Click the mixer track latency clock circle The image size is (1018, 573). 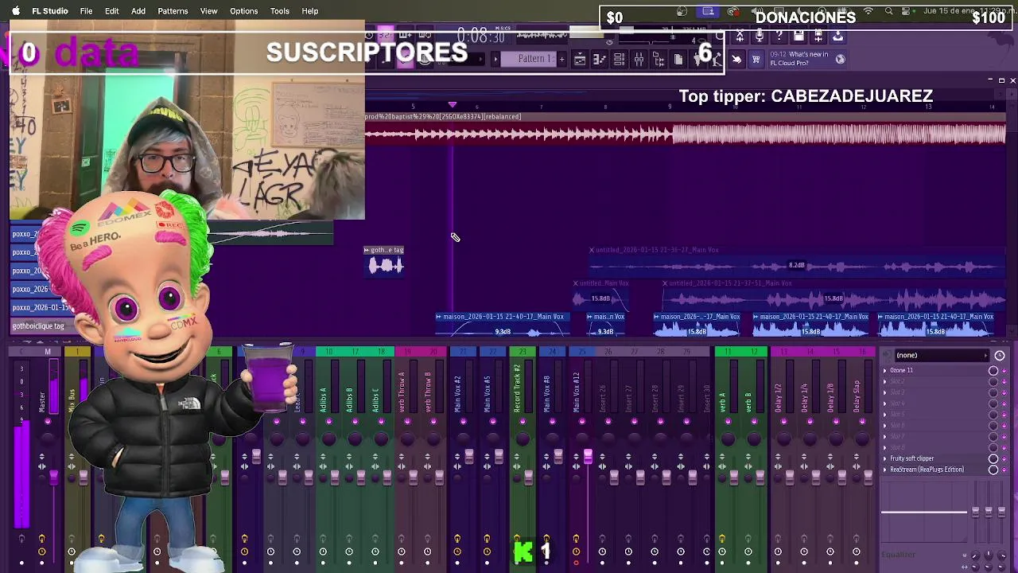click(1000, 355)
